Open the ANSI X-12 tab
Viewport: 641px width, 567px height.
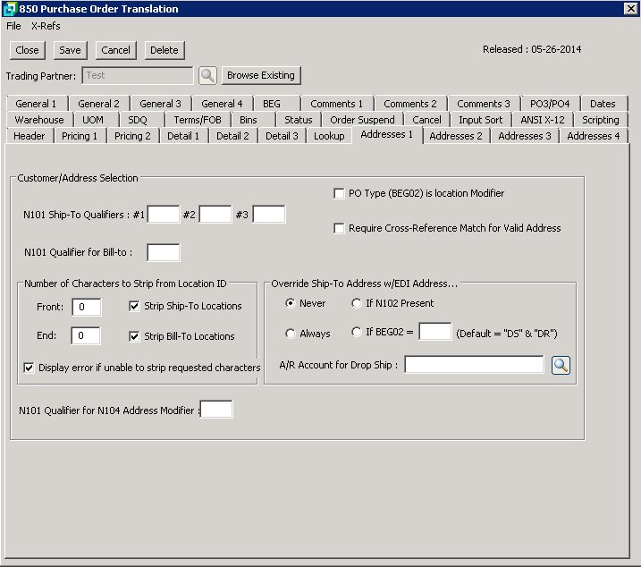click(542, 120)
